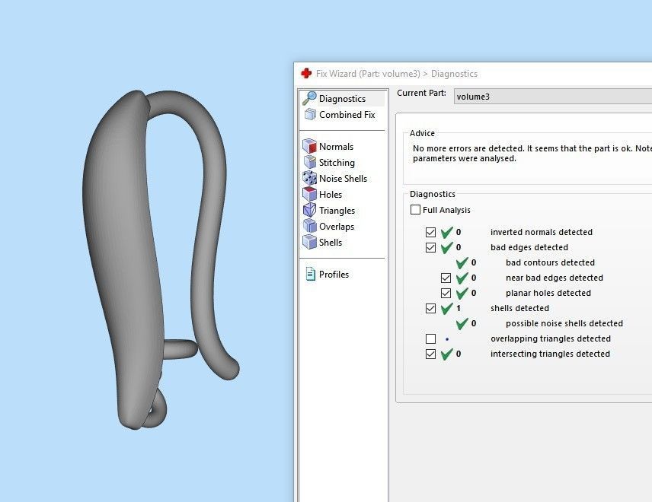Click the Stitching cube icon
This screenshot has width=652, height=502.
309,162
